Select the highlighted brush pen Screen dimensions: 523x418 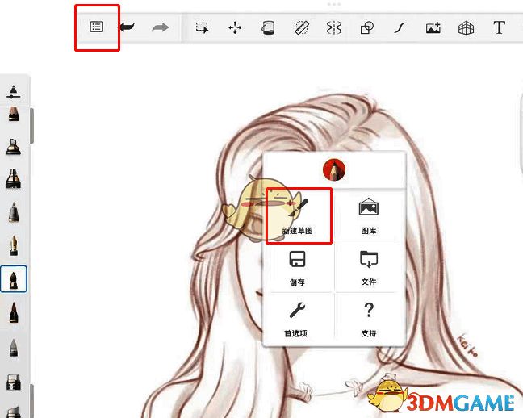coord(14,279)
